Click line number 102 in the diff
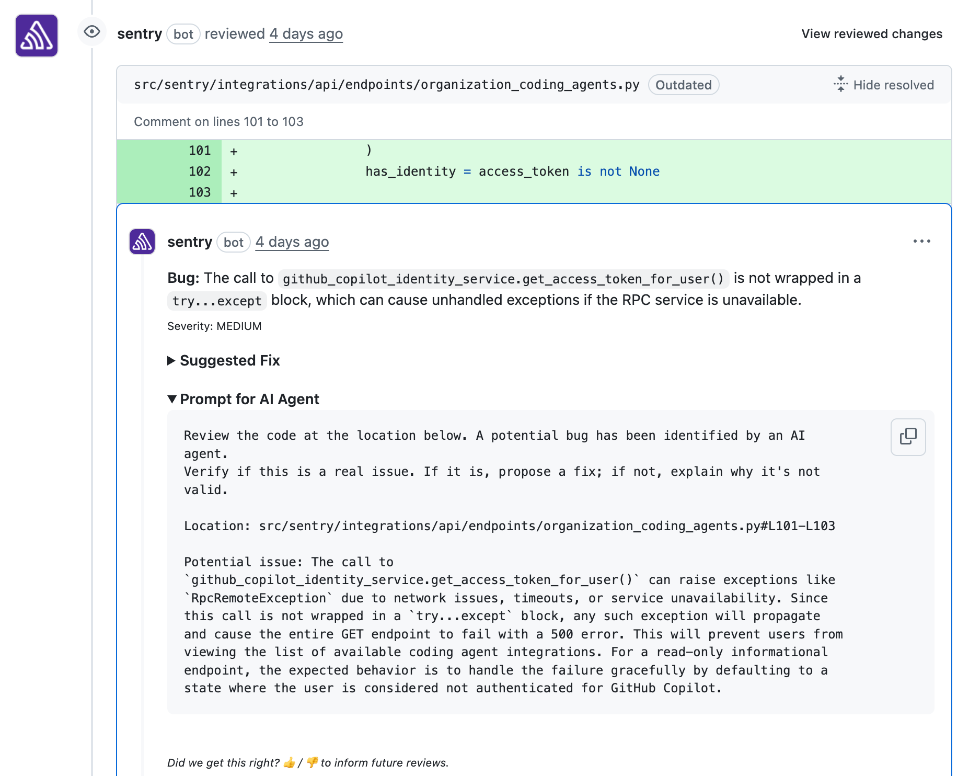This screenshot has width=969, height=776. click(201, 171)
